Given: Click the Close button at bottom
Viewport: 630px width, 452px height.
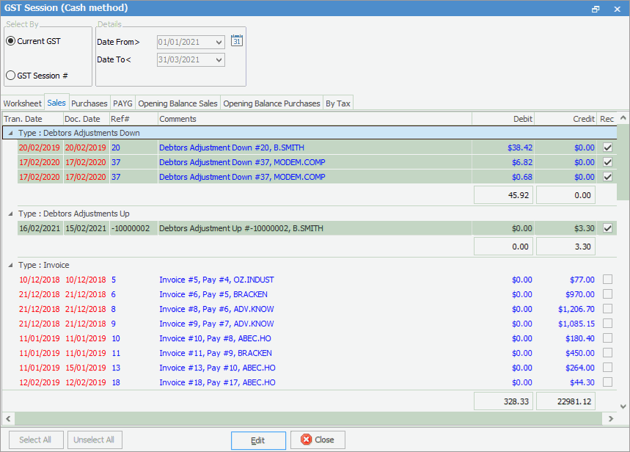Looking at the screenshot, I should coord(318,440).
